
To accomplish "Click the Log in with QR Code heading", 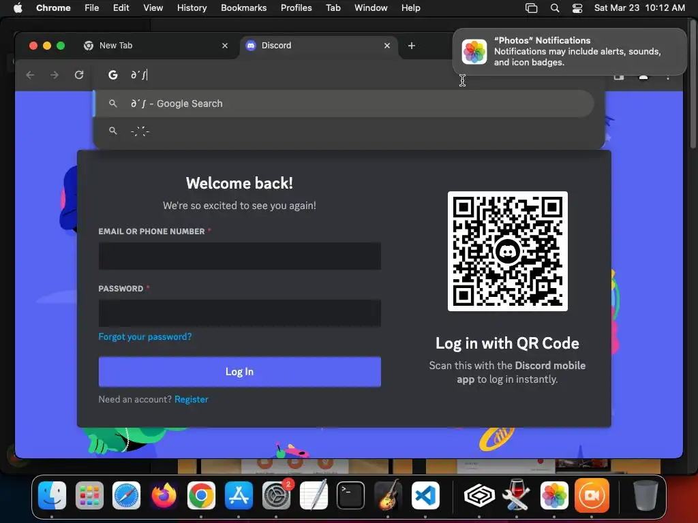I will point(507,343).
